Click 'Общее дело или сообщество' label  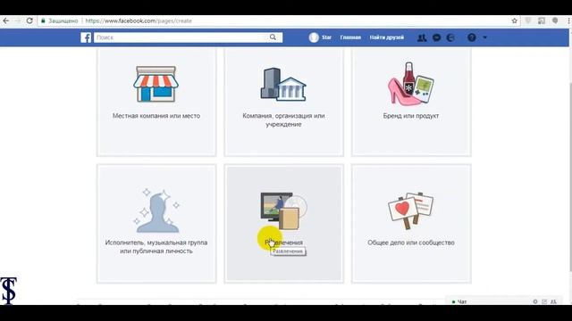click(x=411, y=243)
